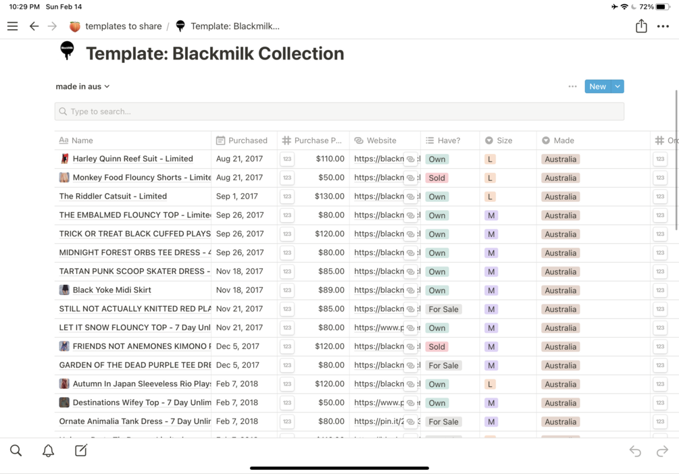
Task: Tap FRIENDS NOT ANEMONES row thumbnail icon
Action: point(64,346)
